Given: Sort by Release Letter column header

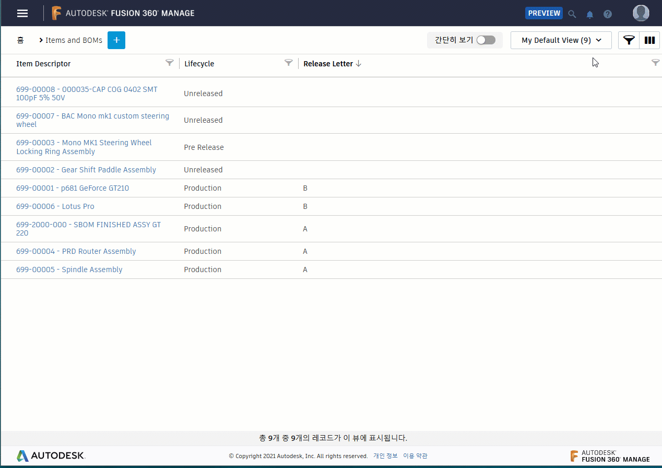Looking at the screenshot, I should 328,64.
